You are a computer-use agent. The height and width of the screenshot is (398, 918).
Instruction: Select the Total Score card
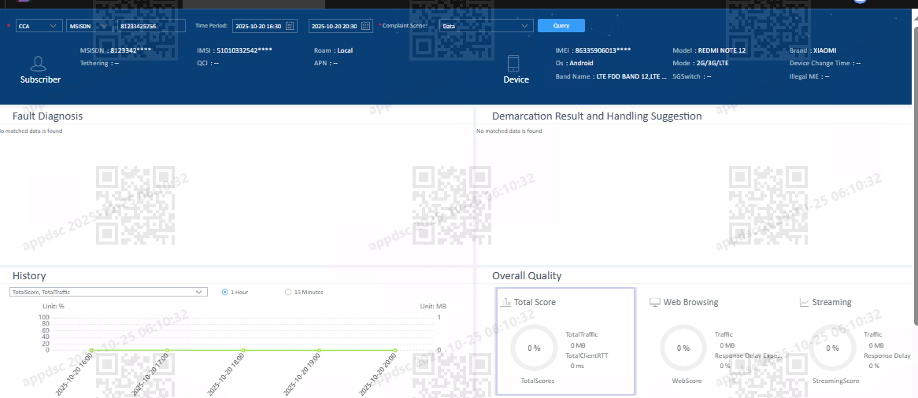tap(565, 341)
